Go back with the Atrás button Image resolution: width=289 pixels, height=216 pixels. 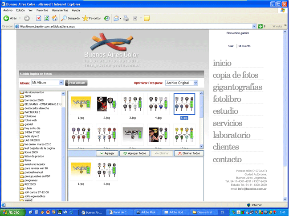(10, 18)
